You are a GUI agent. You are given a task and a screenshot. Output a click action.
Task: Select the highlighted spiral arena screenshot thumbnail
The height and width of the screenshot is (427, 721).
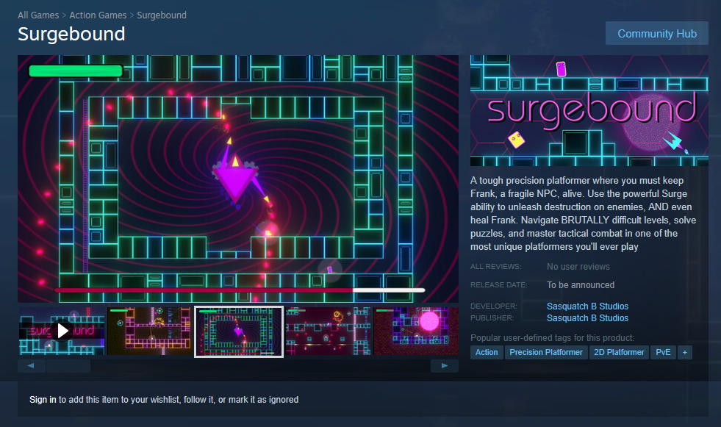pos(239,331)
